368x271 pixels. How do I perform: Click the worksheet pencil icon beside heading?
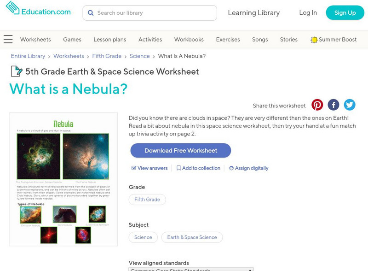[x=17, y=71]
